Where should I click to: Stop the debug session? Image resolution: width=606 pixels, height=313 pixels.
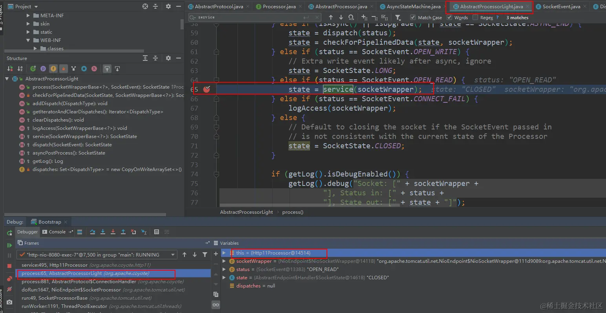pos(9,266)
